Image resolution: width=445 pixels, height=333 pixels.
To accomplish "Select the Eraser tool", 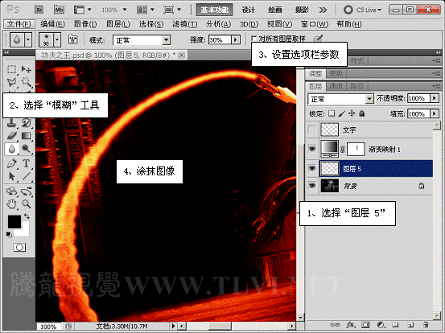I will click(11, 136).
